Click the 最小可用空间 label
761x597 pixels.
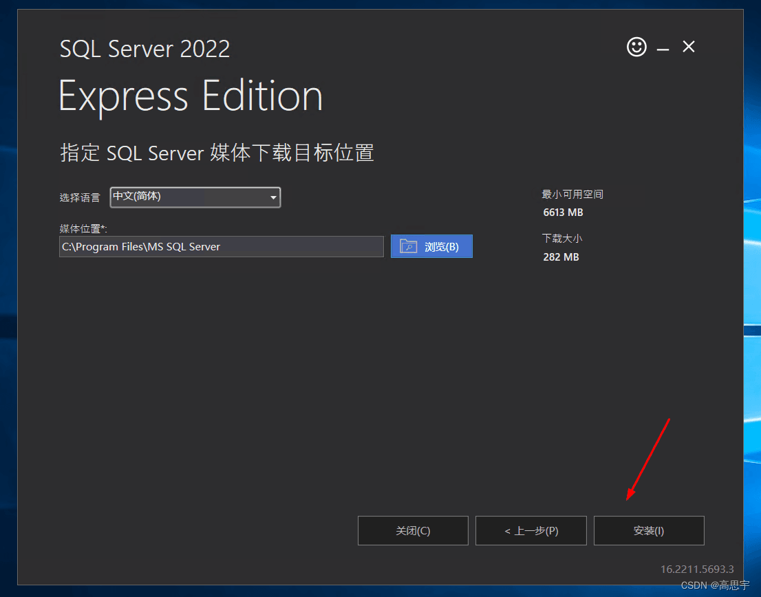click(572, 194)
